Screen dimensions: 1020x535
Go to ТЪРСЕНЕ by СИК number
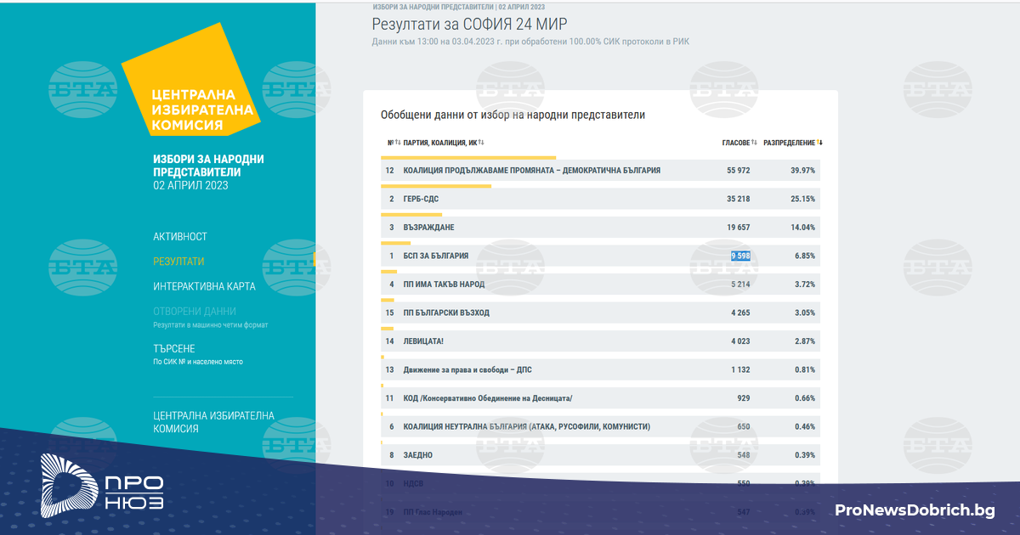pos(174,349)
